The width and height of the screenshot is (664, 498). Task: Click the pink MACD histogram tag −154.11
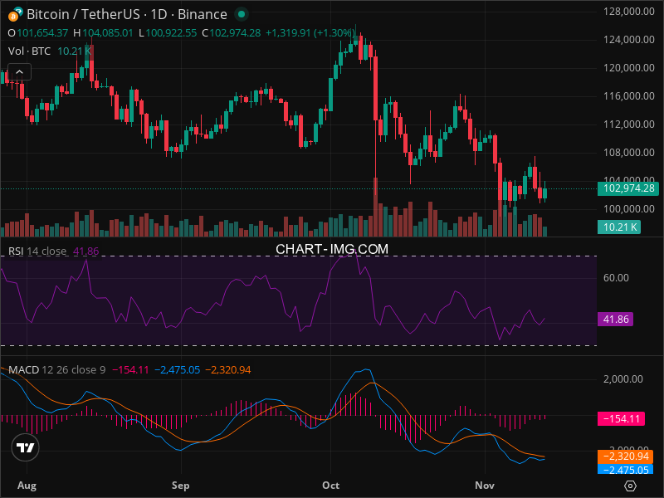tap(622, 419)
